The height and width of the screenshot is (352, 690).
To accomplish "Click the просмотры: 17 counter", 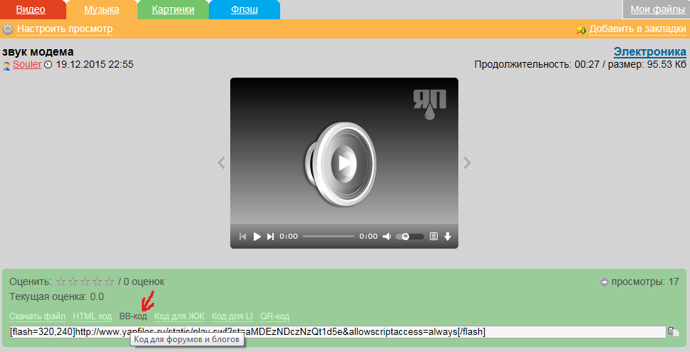I will [x=645, y=281].
